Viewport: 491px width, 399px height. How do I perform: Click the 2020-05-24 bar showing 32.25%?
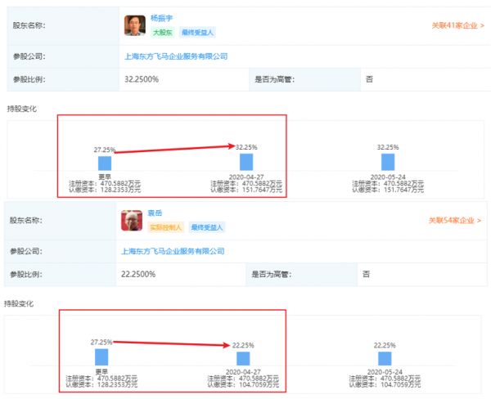pyautogui.click(x=387, y=161)
